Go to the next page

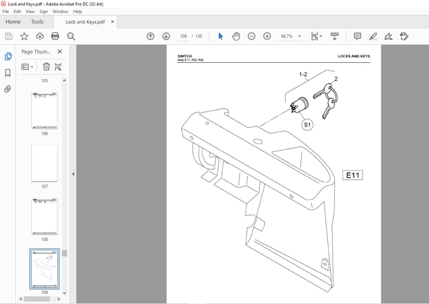[x=166, y=37]
